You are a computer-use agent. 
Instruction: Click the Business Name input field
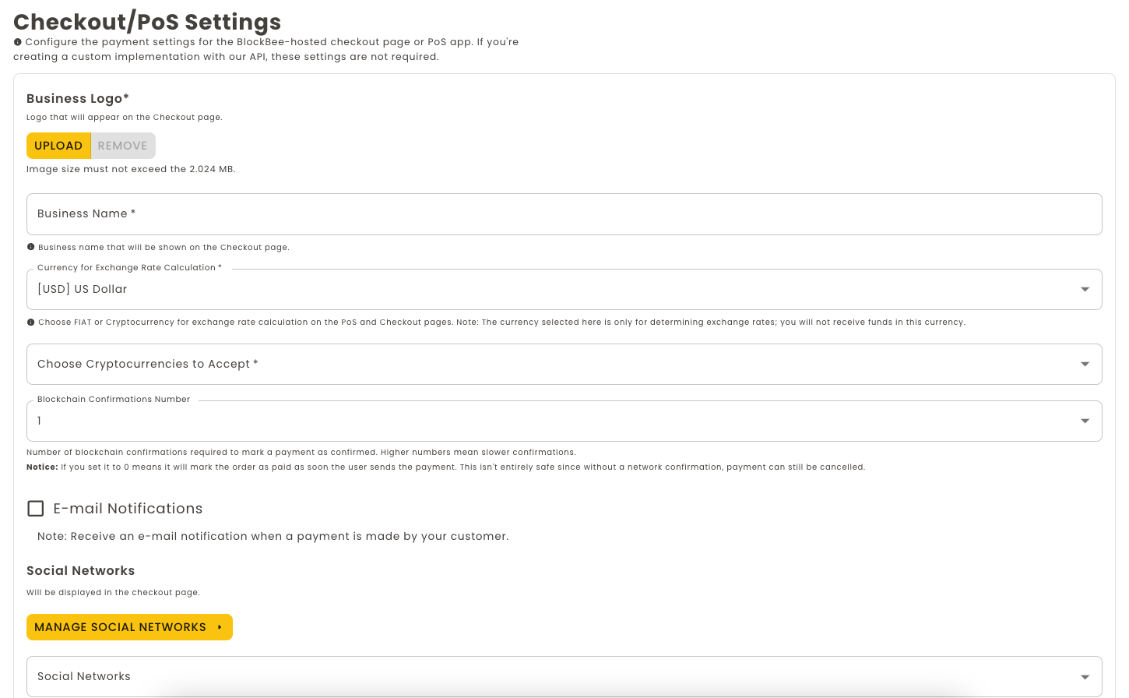(545, 214)
